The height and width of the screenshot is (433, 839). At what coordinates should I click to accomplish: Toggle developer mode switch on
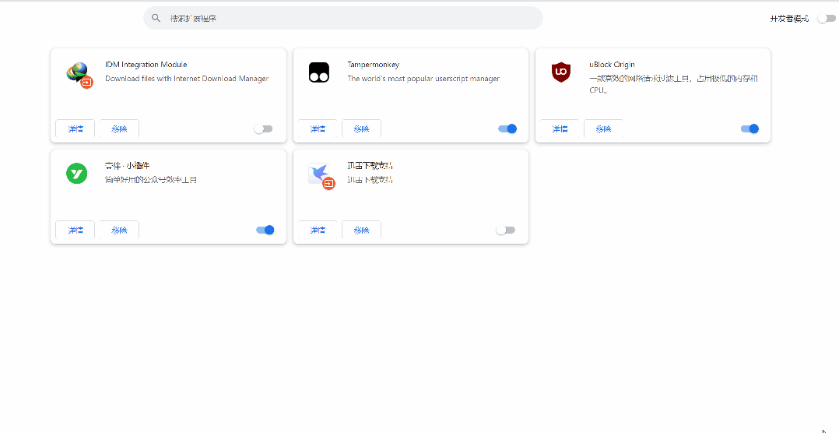(826, 18)
